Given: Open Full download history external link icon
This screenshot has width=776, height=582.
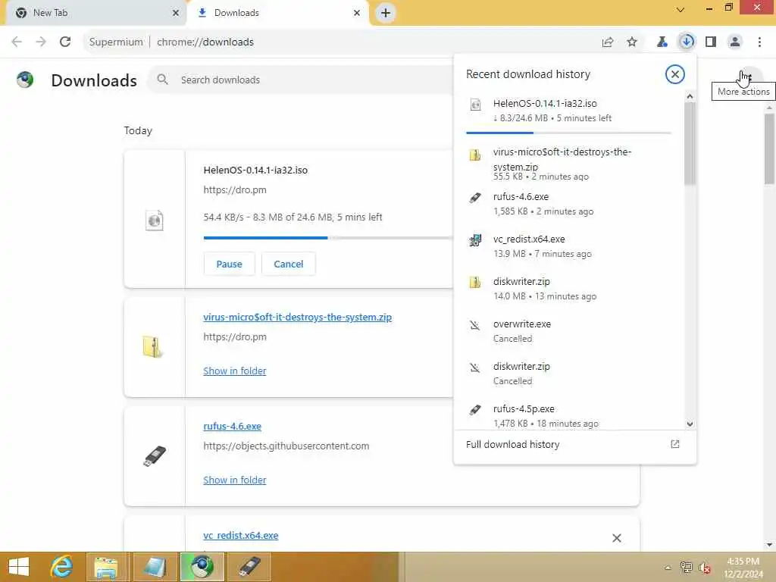Looking at the screenshot, I should click(x=674, y=444).
